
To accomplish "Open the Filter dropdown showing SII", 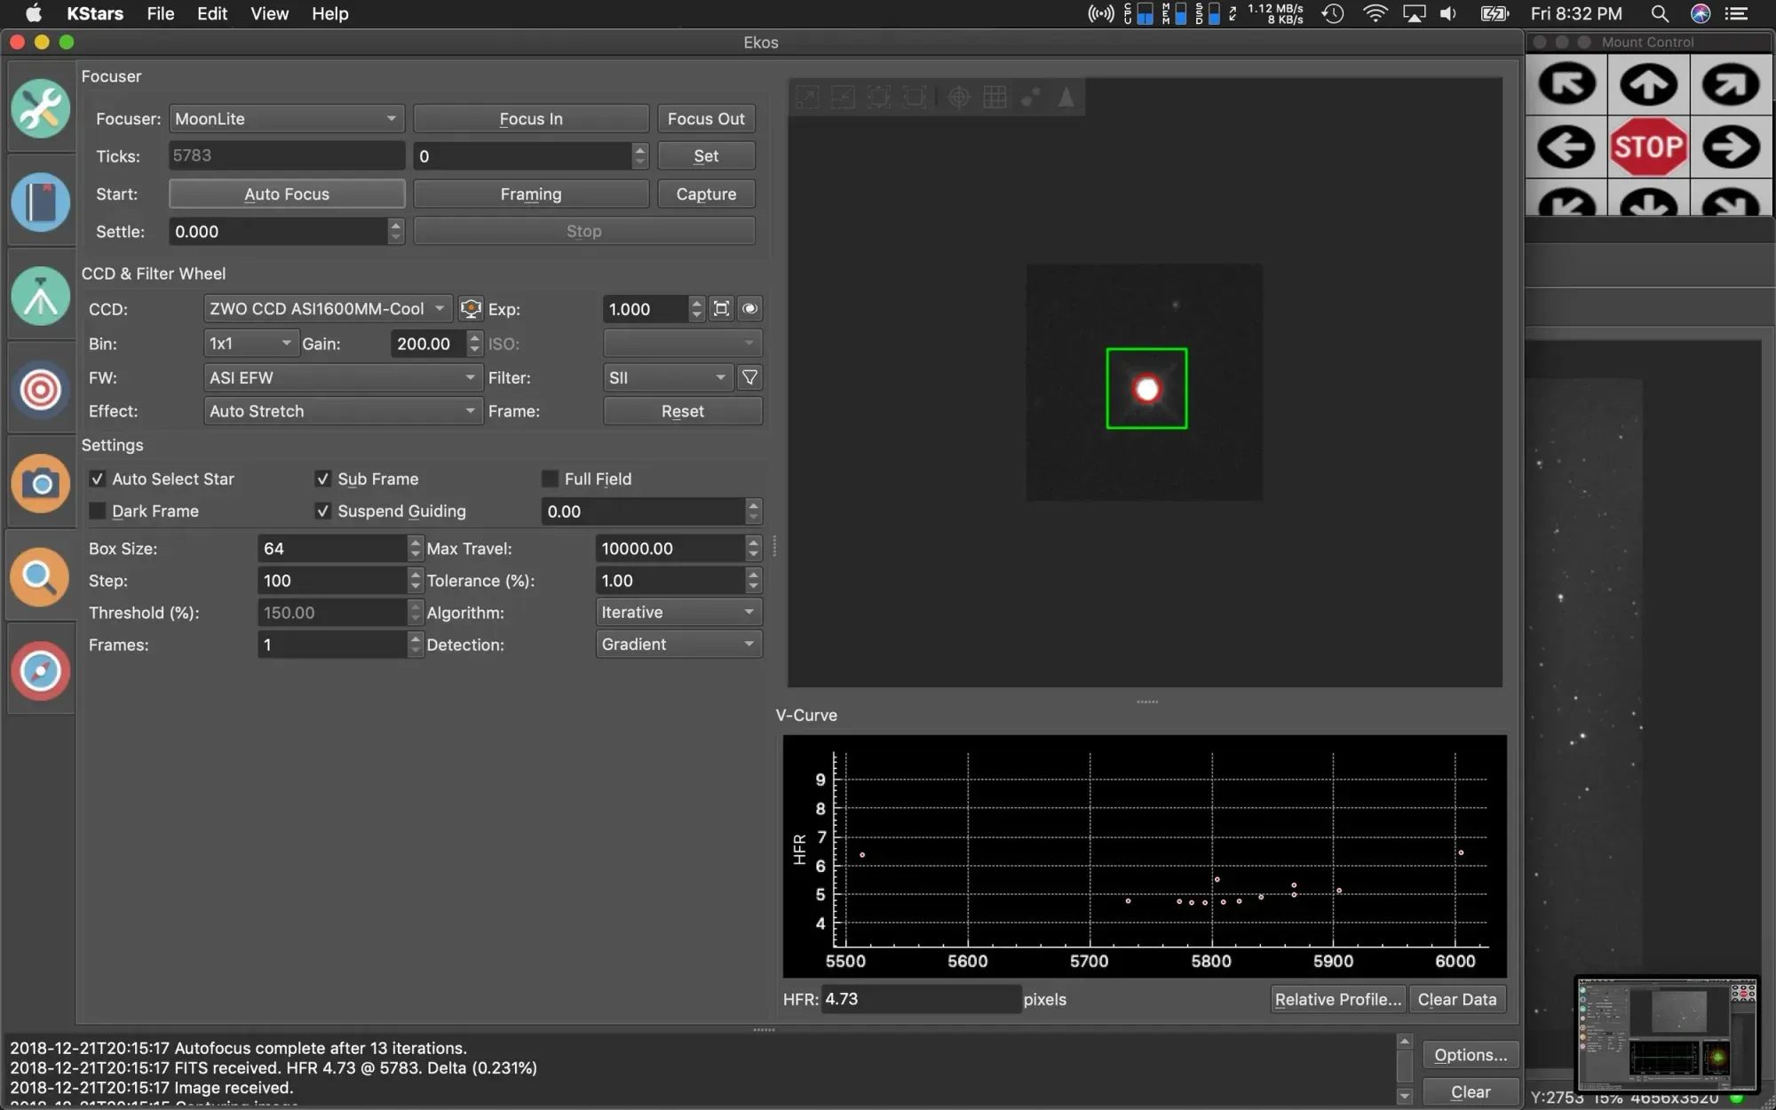I will click(668, 377).
